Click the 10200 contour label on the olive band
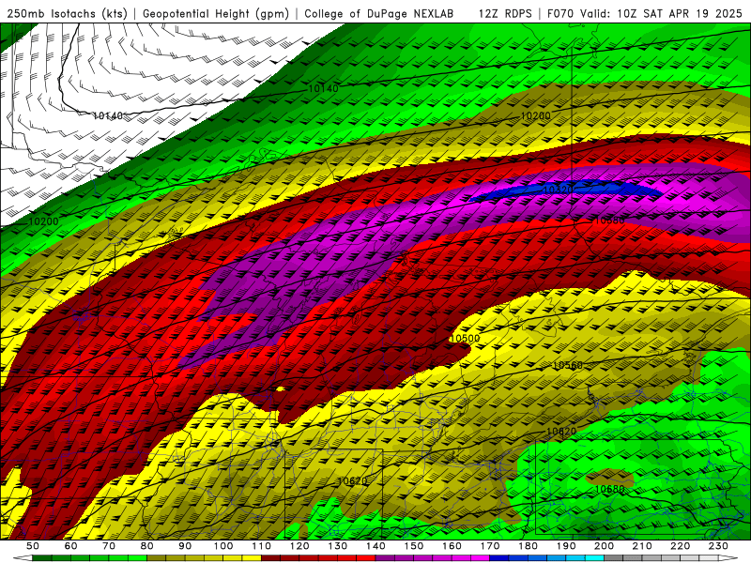 coord(535,115)
